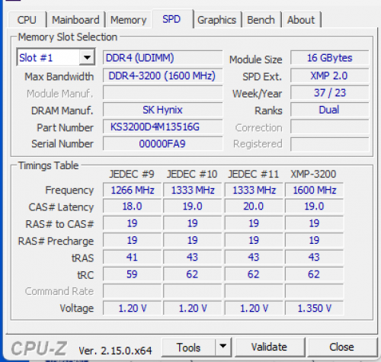Viewport: 381px width, 362px height.
Task: Click the active SPD tab
Action: [171, 19]
